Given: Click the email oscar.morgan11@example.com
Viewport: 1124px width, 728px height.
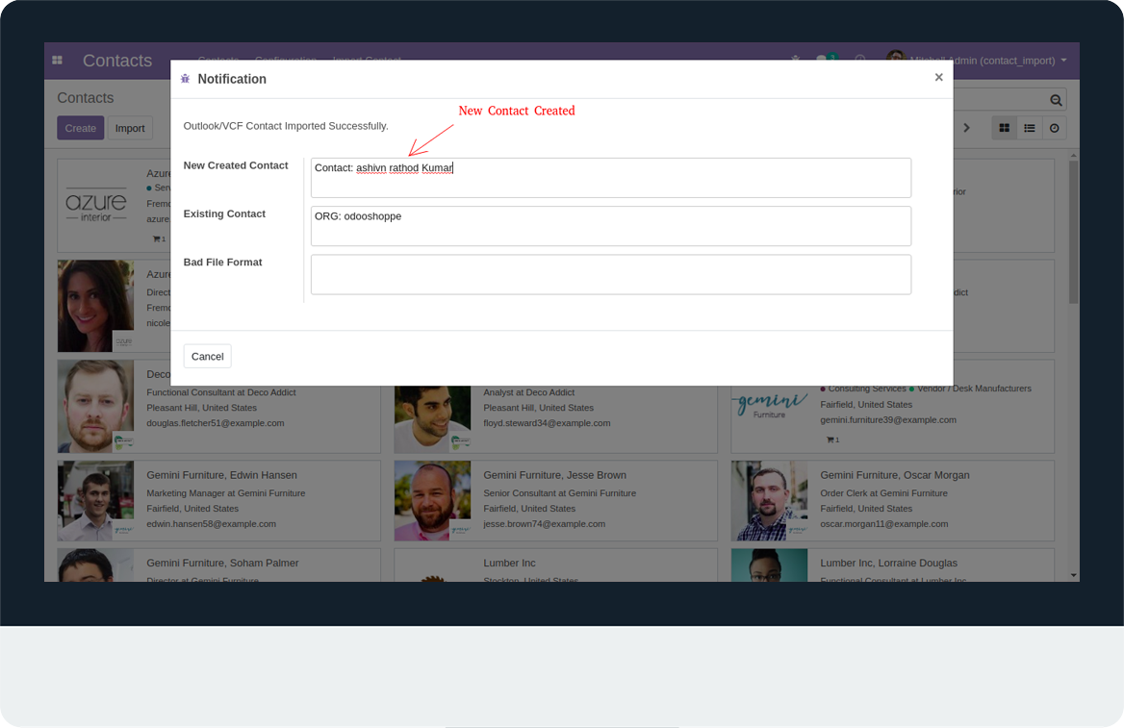Looking at the screenshot, I should pyautogui.click(x=883, y=524).
